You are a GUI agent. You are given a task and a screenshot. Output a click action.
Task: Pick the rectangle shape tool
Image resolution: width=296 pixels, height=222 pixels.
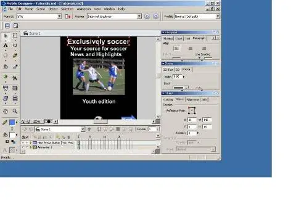[6, 55]
